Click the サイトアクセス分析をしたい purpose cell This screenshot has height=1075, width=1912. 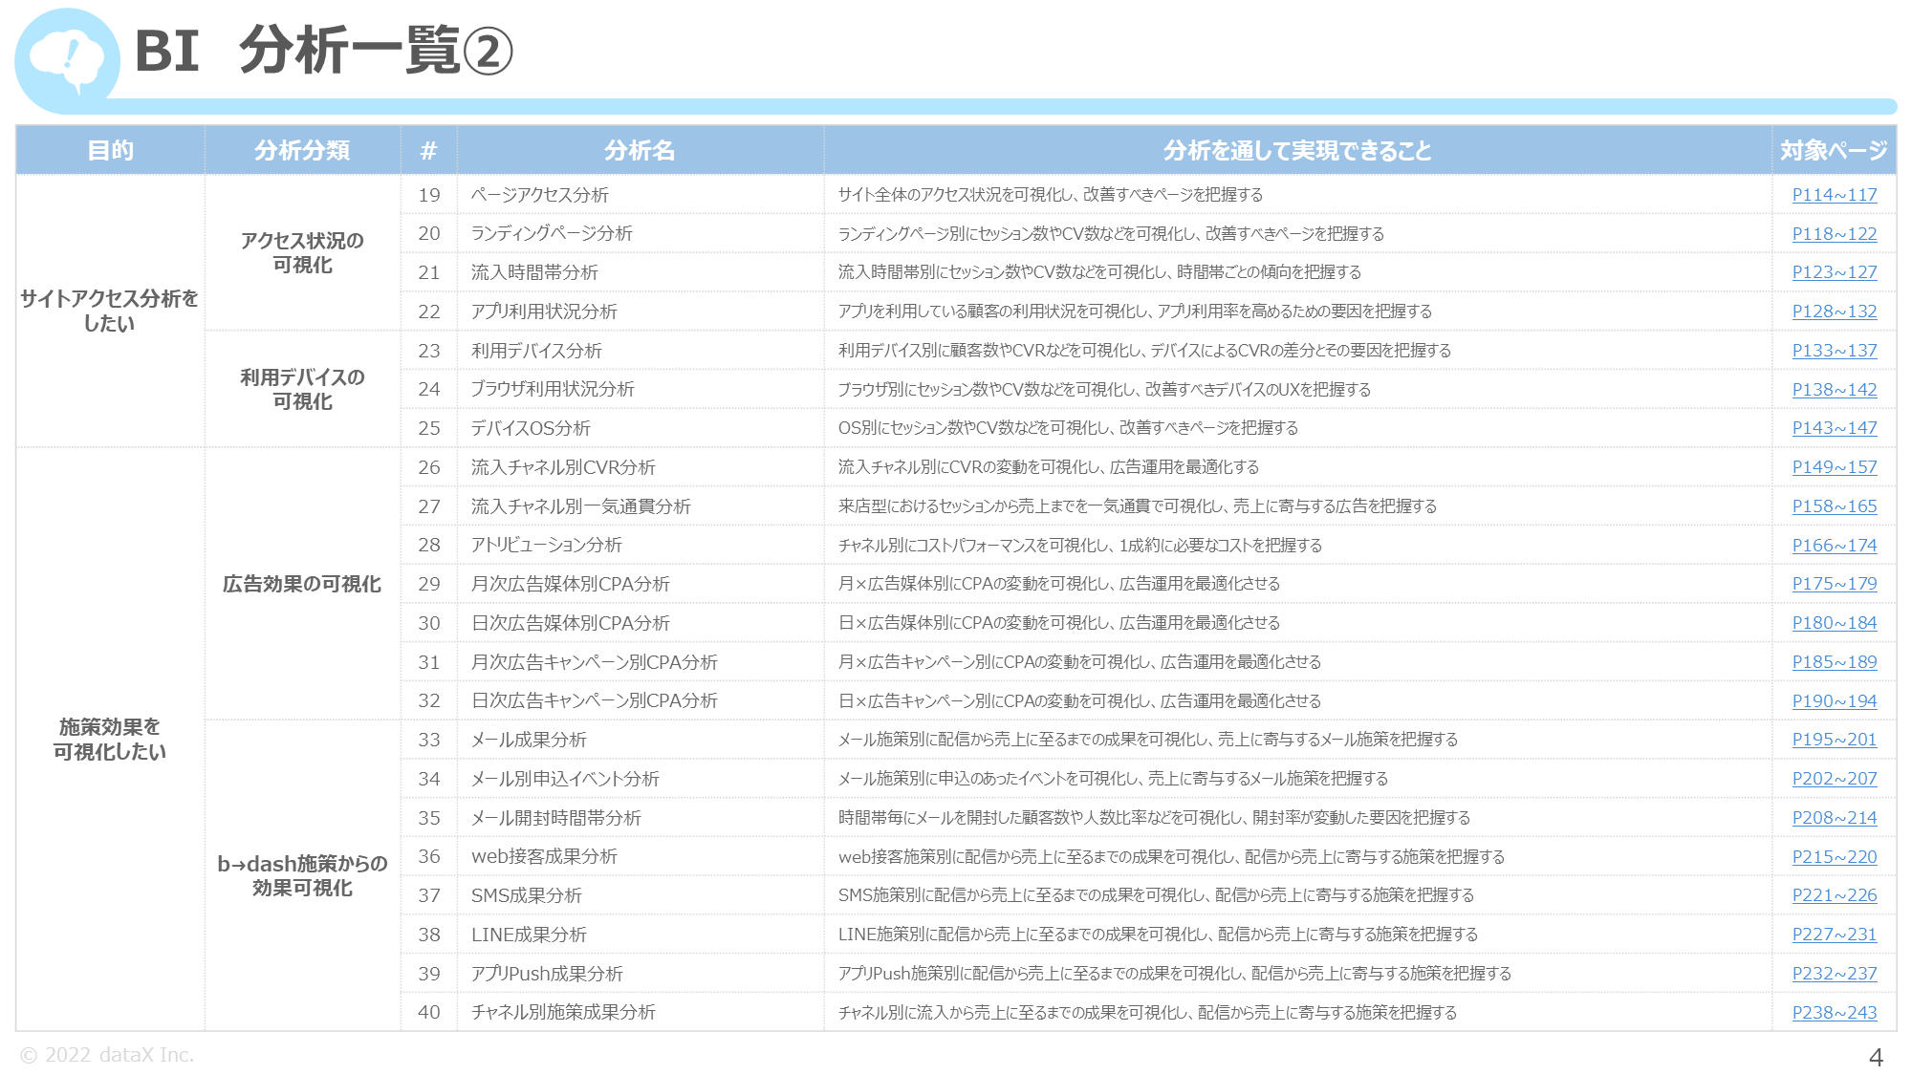(109, 311)
